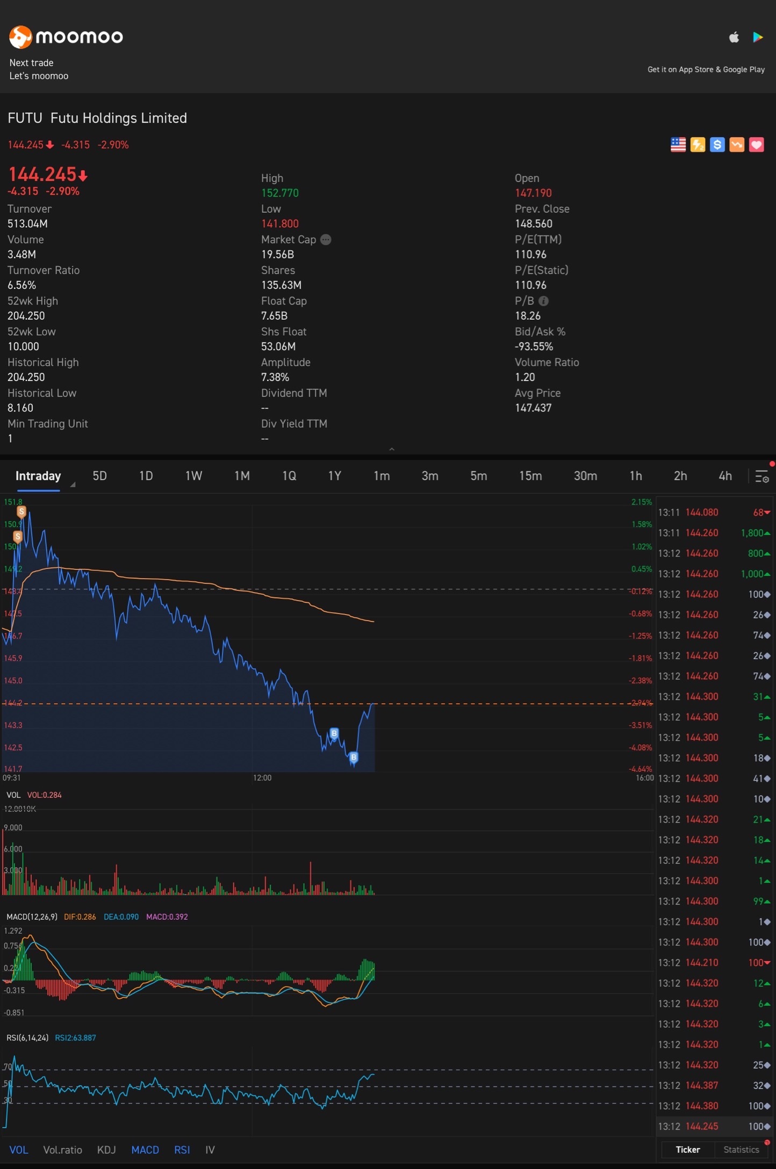Switch to the 1W chart period
Screen dimensions: 776x1169
coord(193,476)
